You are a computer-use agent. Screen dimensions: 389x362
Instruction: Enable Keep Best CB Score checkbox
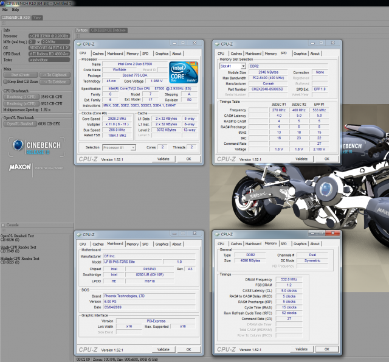(5, 82)
